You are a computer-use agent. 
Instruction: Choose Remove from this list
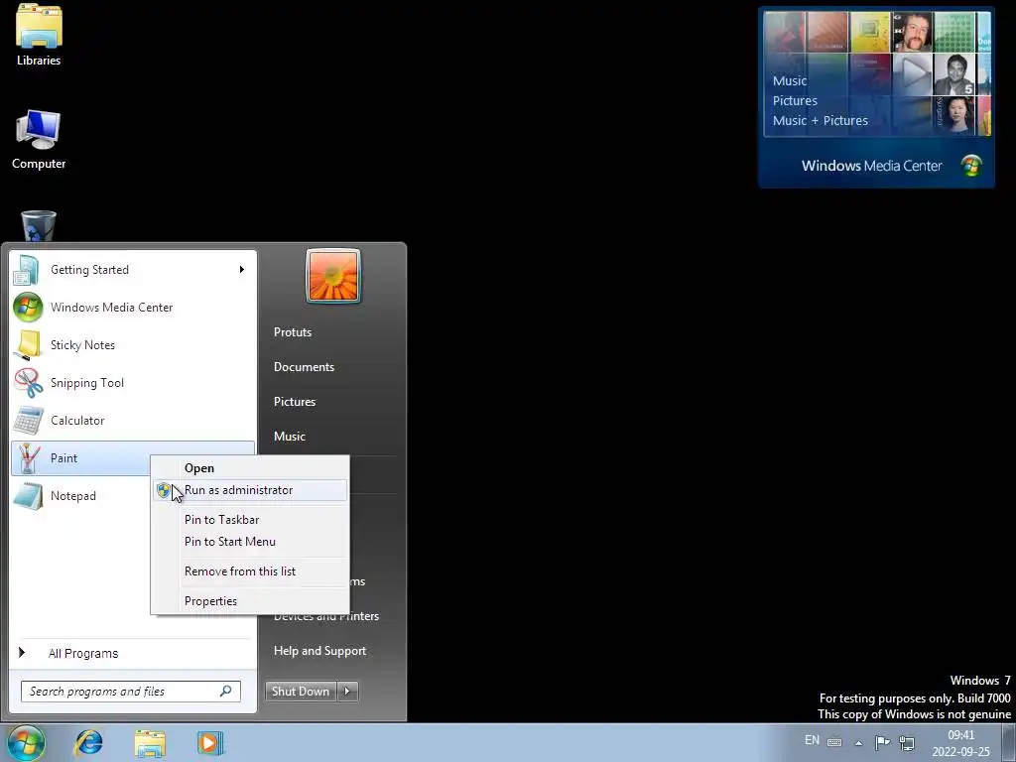250,571
